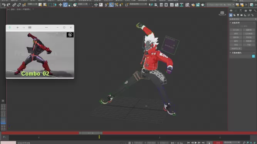Collapse the Object Type rollout
This screenshot has width=257, height=144.
coord(235,23)
